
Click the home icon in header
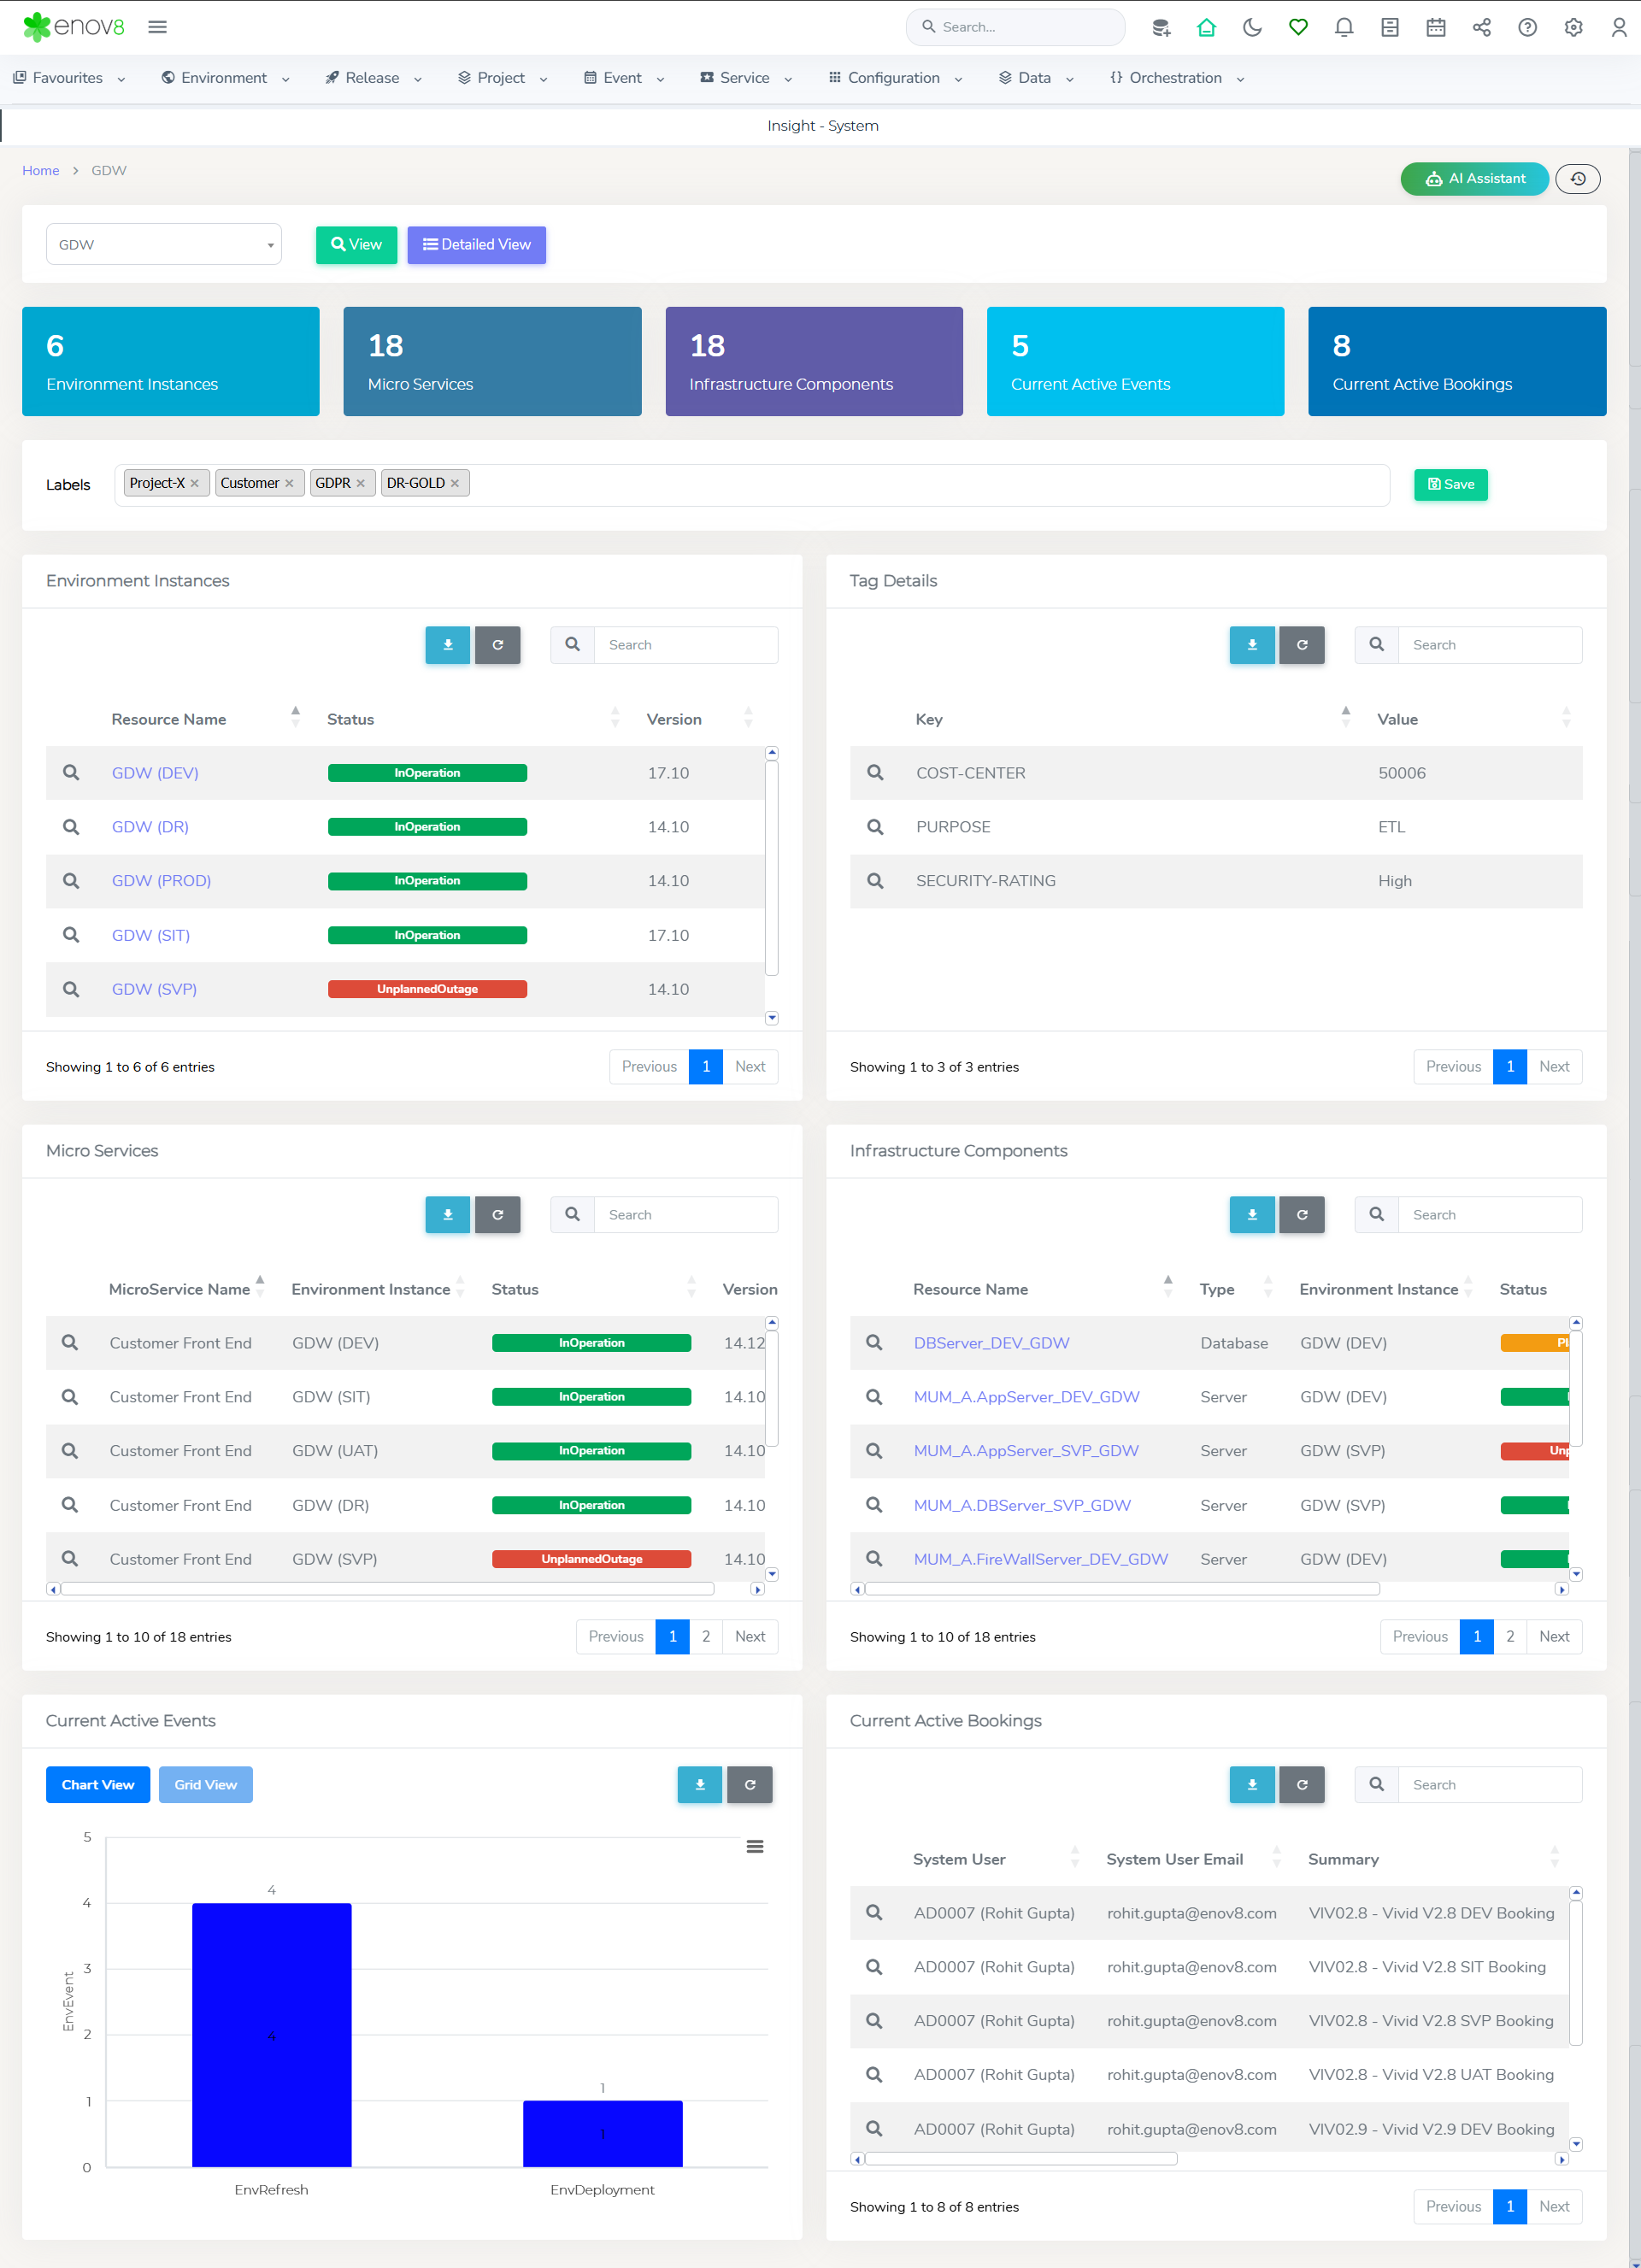tap(1206, 27)
